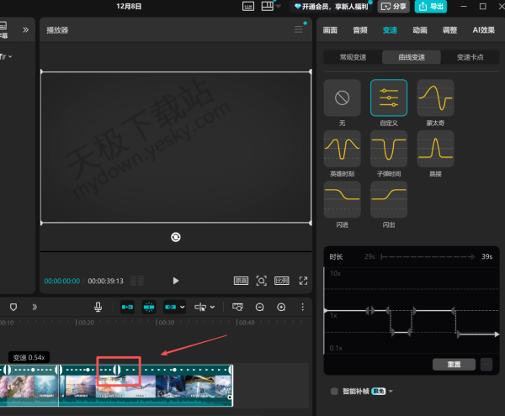Choose the 英雄时刻 speed curve preset
The image size is (505, 416).
342,148
